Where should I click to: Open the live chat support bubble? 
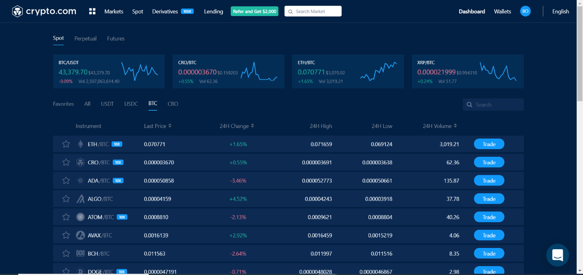[x=557, y=255]
